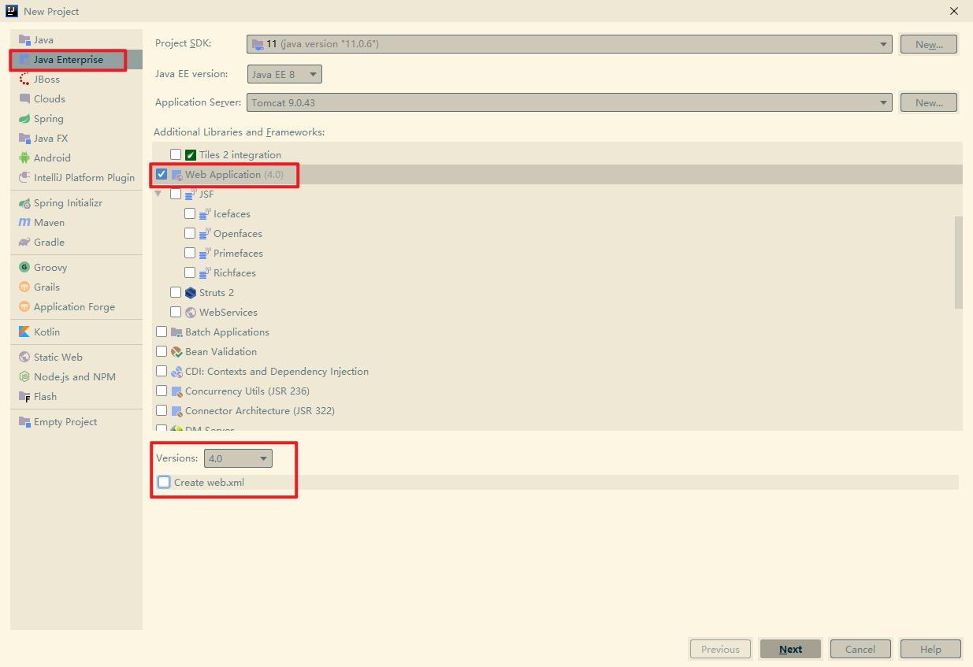This screenshot has height=667, width=973.
Task: Collapse the JSF tree node arrow
Action: point(158,194)
